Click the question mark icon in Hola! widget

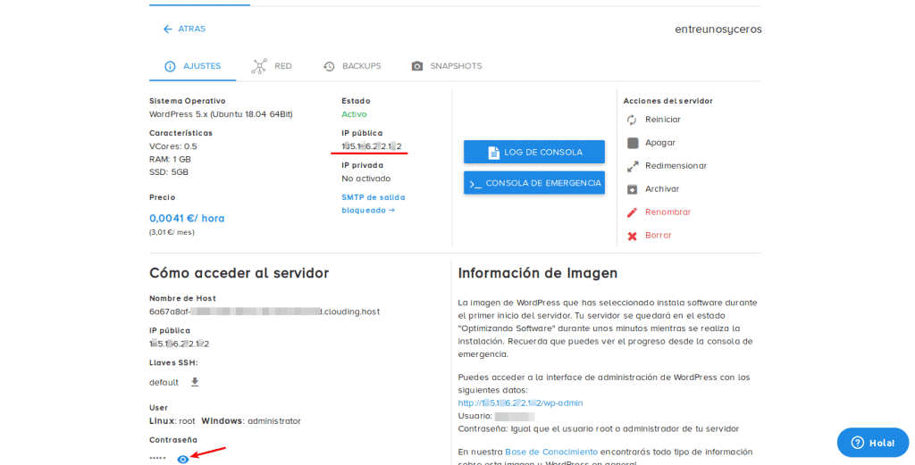[x=857, y=443]
